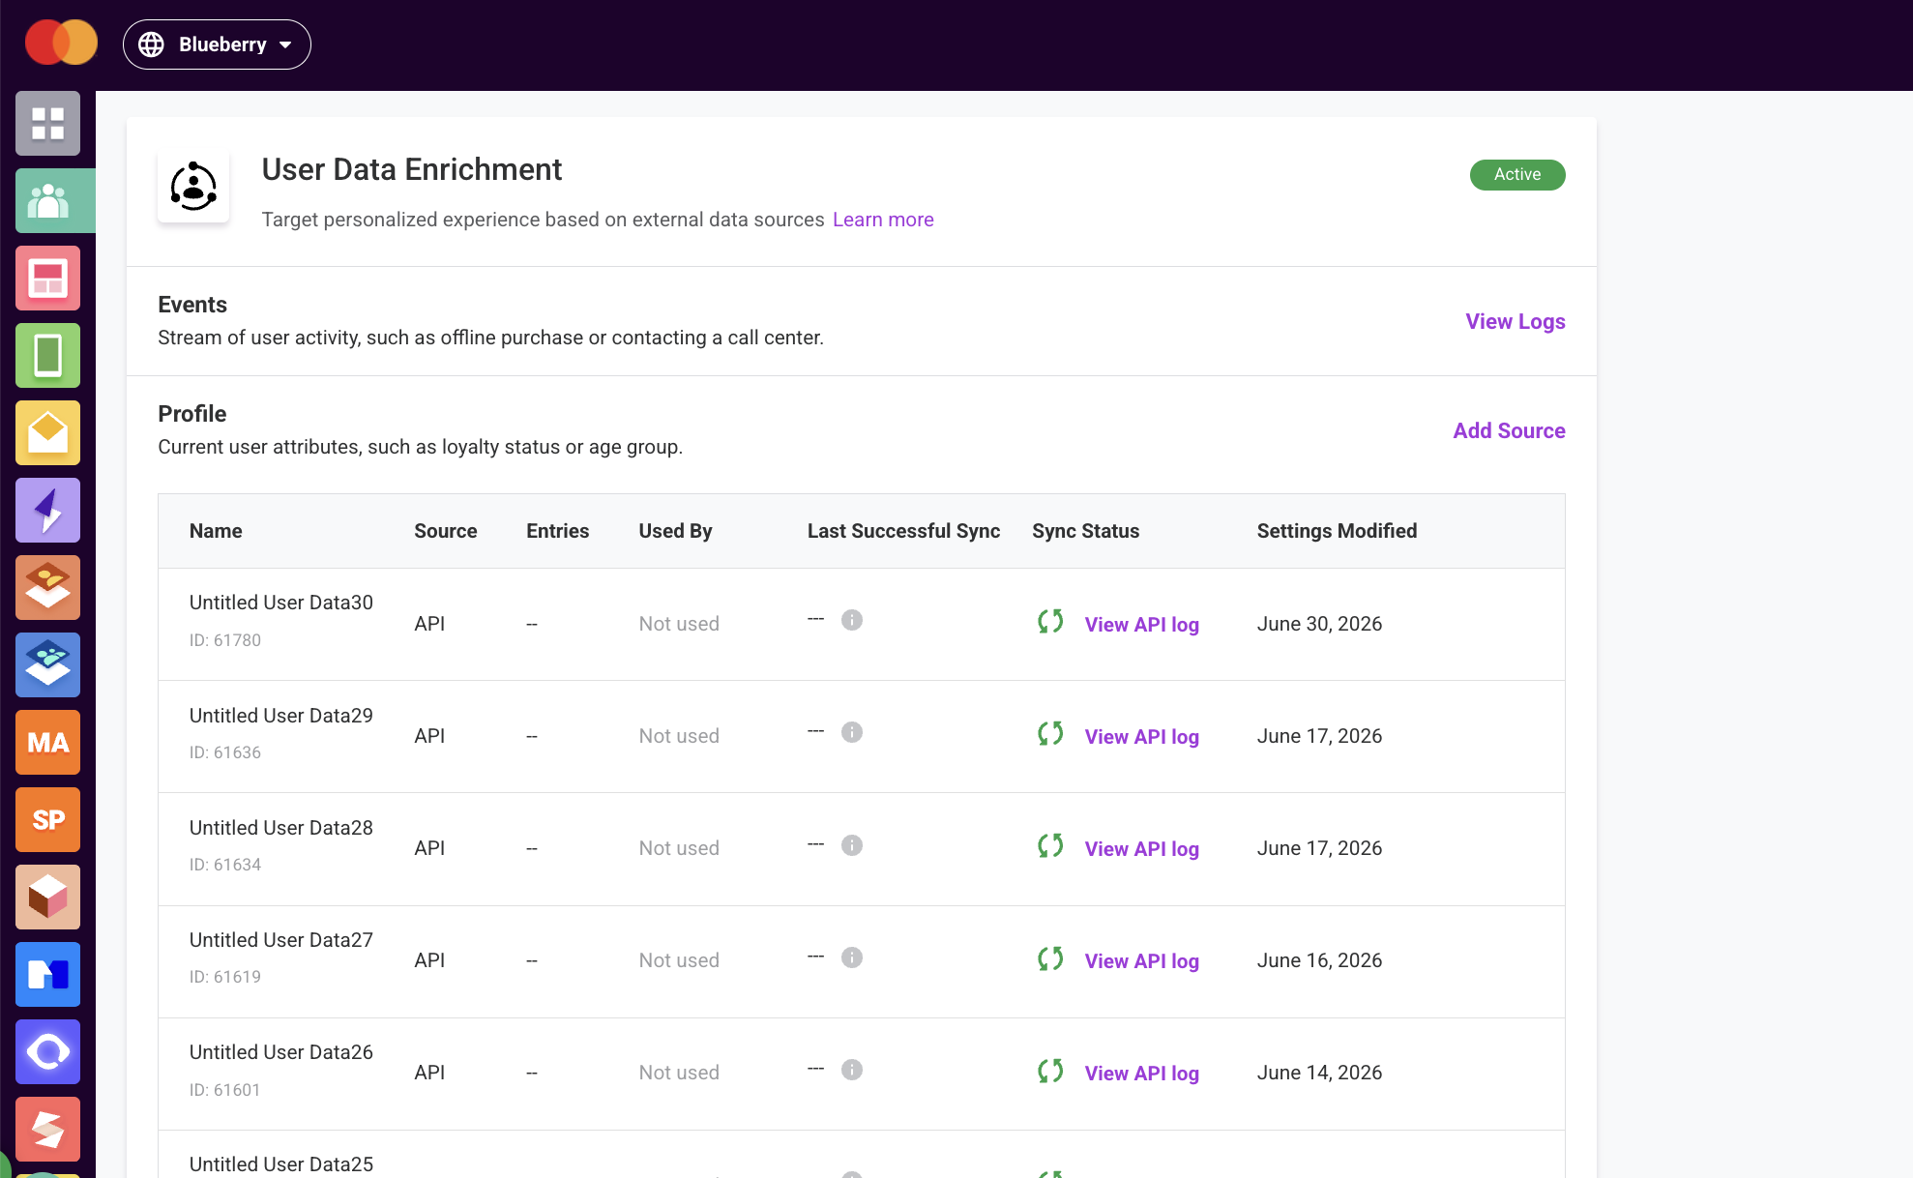
Task: Sort by the Settings Modified column header
Action: [x=1337, y=531]
